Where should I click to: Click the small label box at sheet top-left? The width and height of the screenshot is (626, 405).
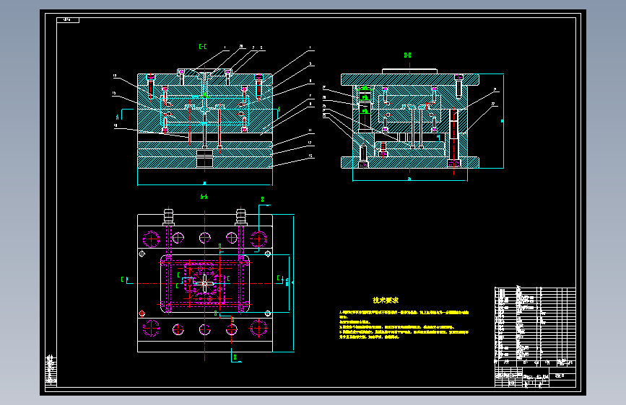click(68, 20)
